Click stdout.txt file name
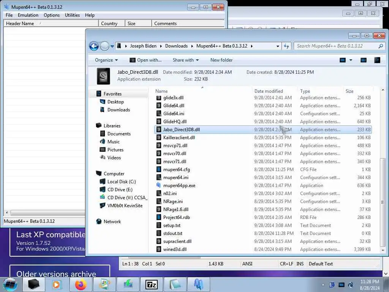 173,233
